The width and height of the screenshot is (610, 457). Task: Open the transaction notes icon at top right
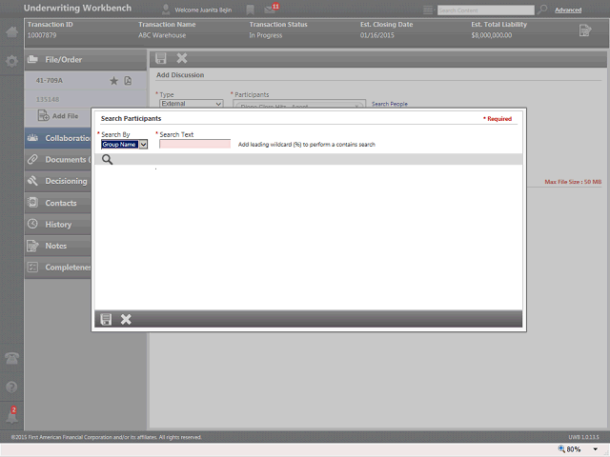point(585,30)
